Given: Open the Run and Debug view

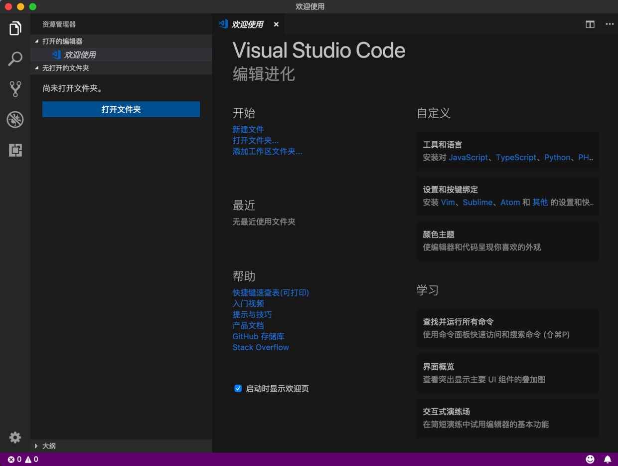Looking at the screenshot, I should pos(15,119).
